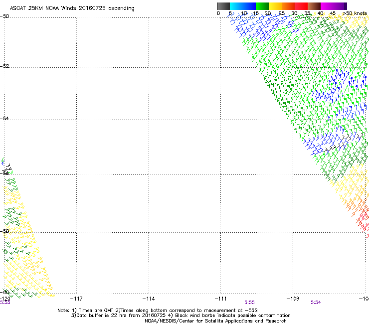Click the note line "Times are GMT"

[96, 311]
